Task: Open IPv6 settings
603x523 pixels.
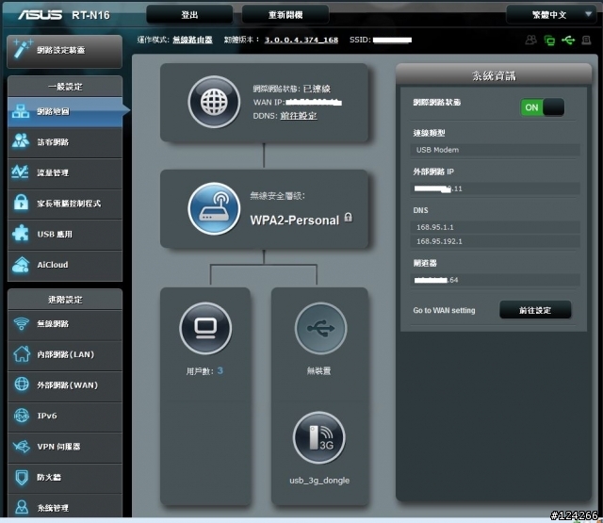Action: coord(65,417)
